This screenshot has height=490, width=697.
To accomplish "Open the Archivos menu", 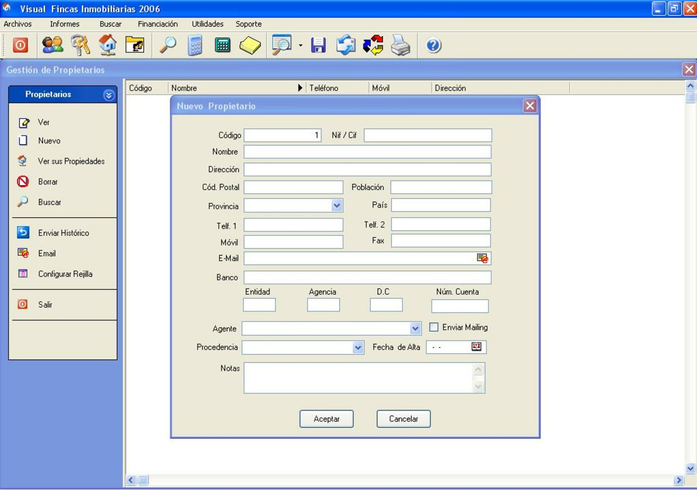I will 18,24.
